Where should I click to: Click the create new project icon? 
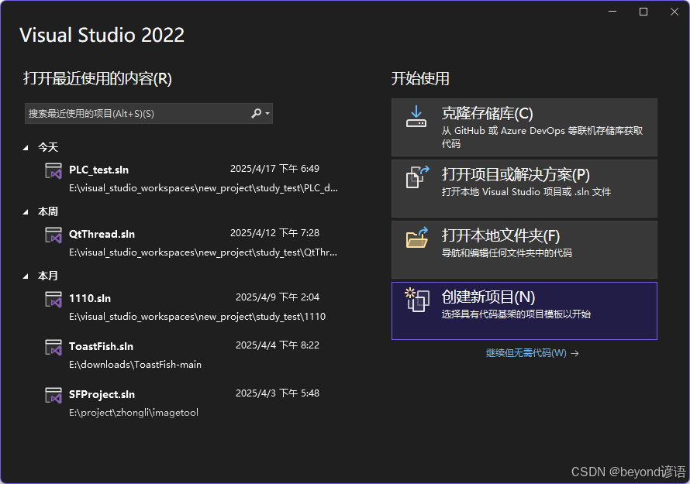tap(417, 300)
